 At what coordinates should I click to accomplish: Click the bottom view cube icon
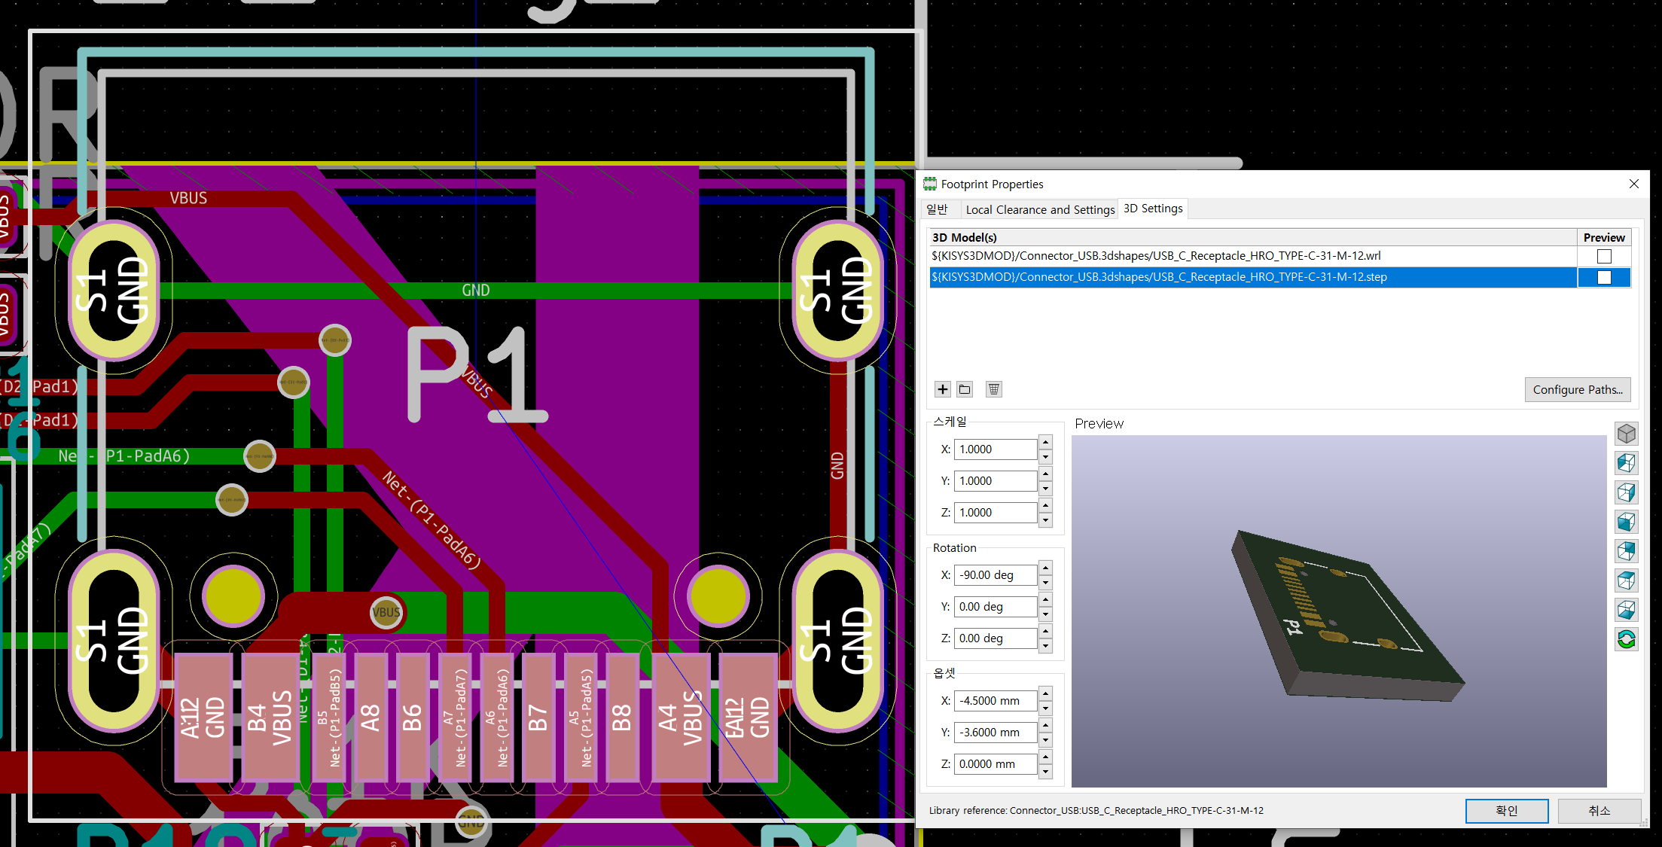tap(1626, 609)
